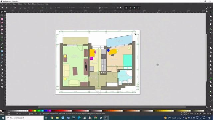Screen dimensions: 213x120
Task: Click Open document folder icon
Action: pyautogui.click(x=211, y=16)
